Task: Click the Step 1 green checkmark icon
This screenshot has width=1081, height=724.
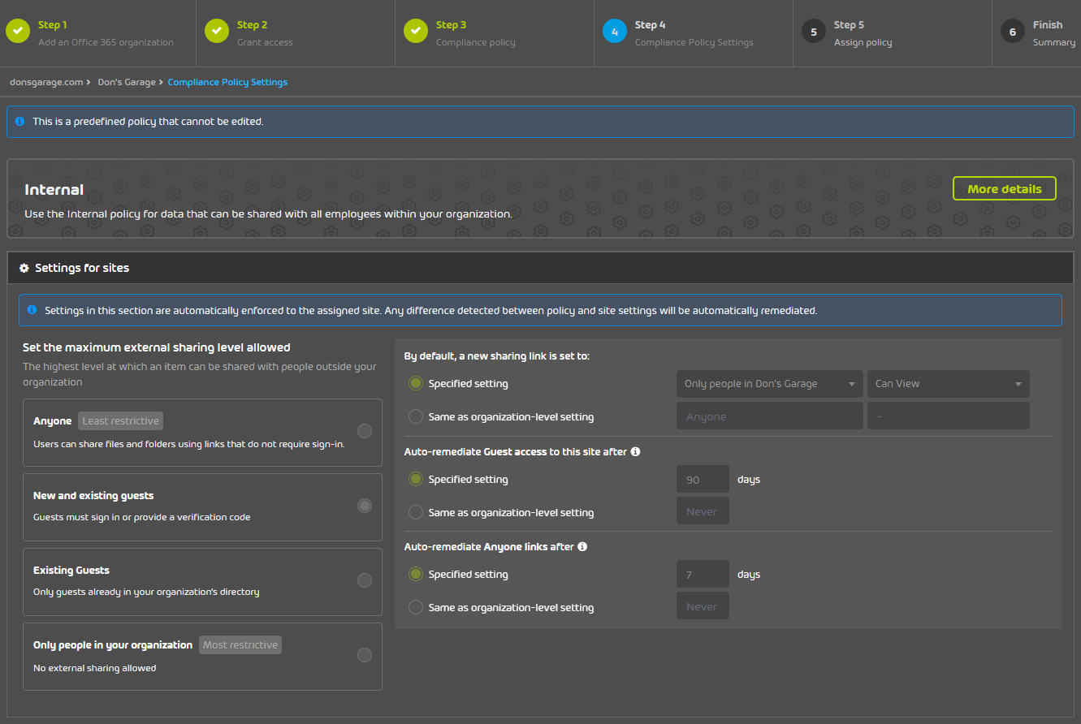Action: (x=17, y=31)
